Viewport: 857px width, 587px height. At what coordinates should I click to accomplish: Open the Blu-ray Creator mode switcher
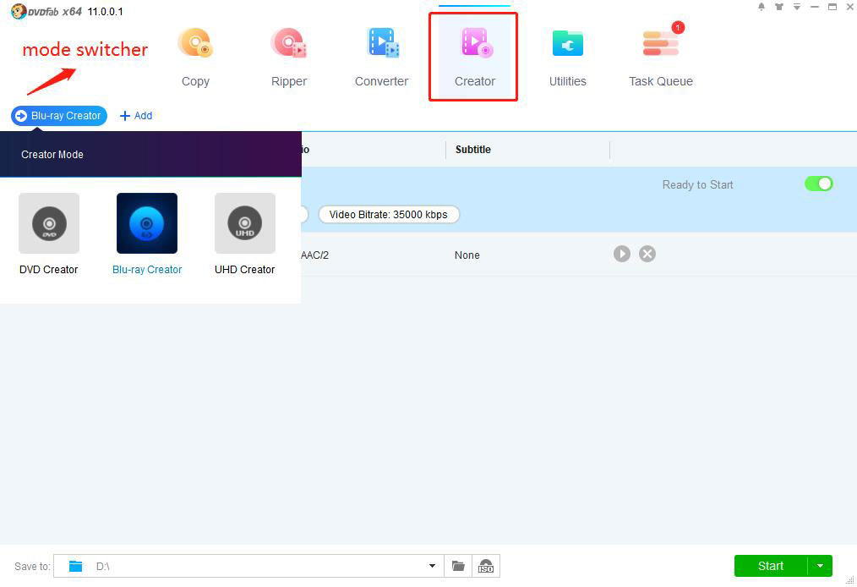(59, 115)
